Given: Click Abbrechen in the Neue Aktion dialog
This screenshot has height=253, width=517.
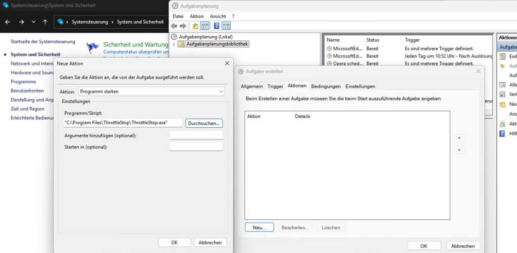Looking at the screenshot, I should point(210,242).
